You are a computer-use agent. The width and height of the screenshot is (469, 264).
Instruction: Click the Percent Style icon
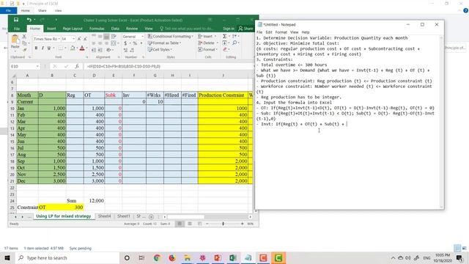pyautogui.click(x=135, y=43)
